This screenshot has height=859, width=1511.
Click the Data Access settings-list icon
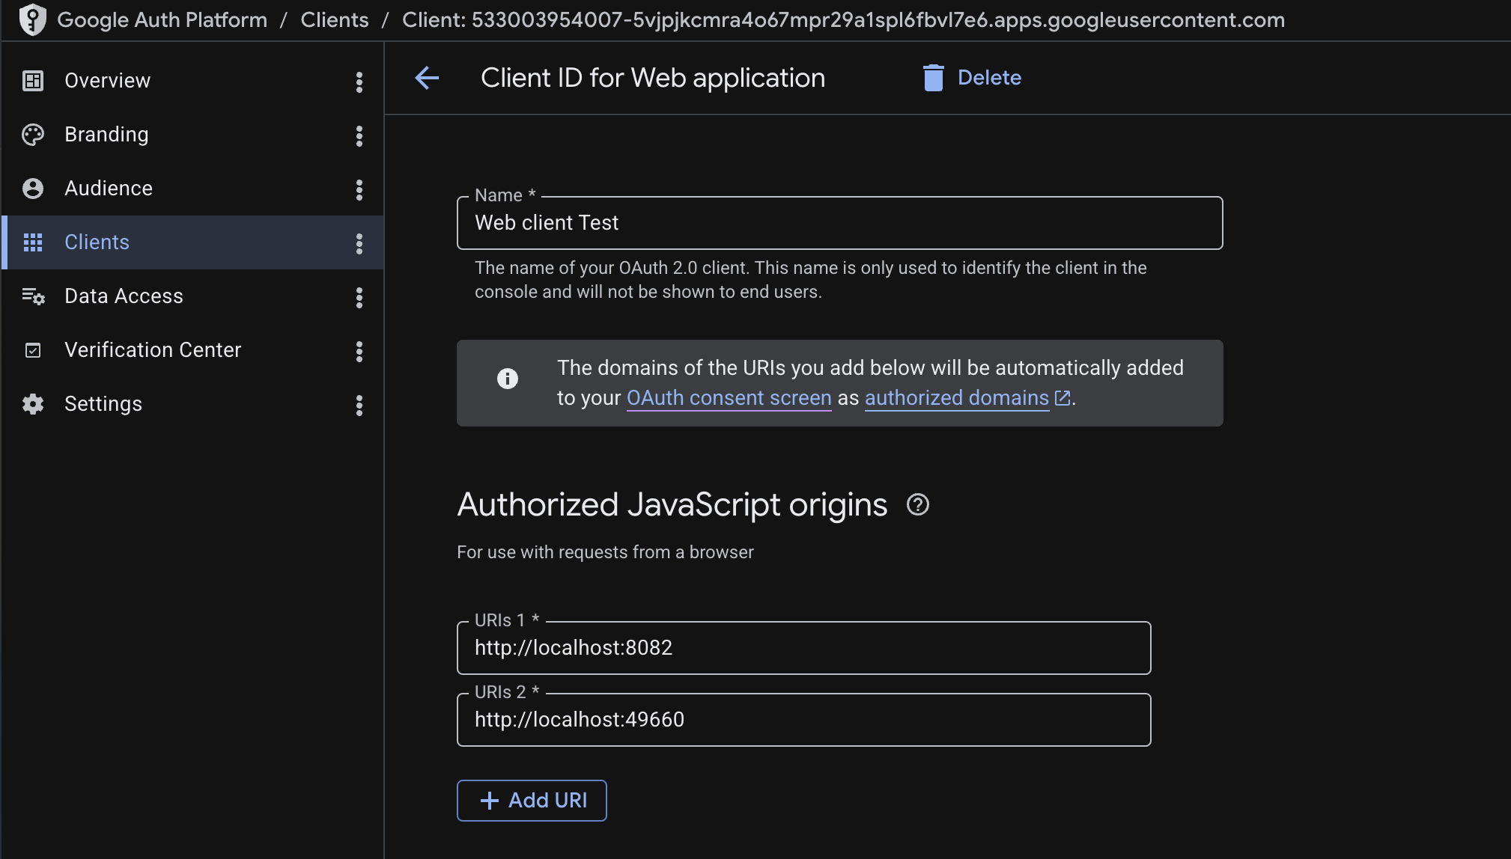click(33, 296)
